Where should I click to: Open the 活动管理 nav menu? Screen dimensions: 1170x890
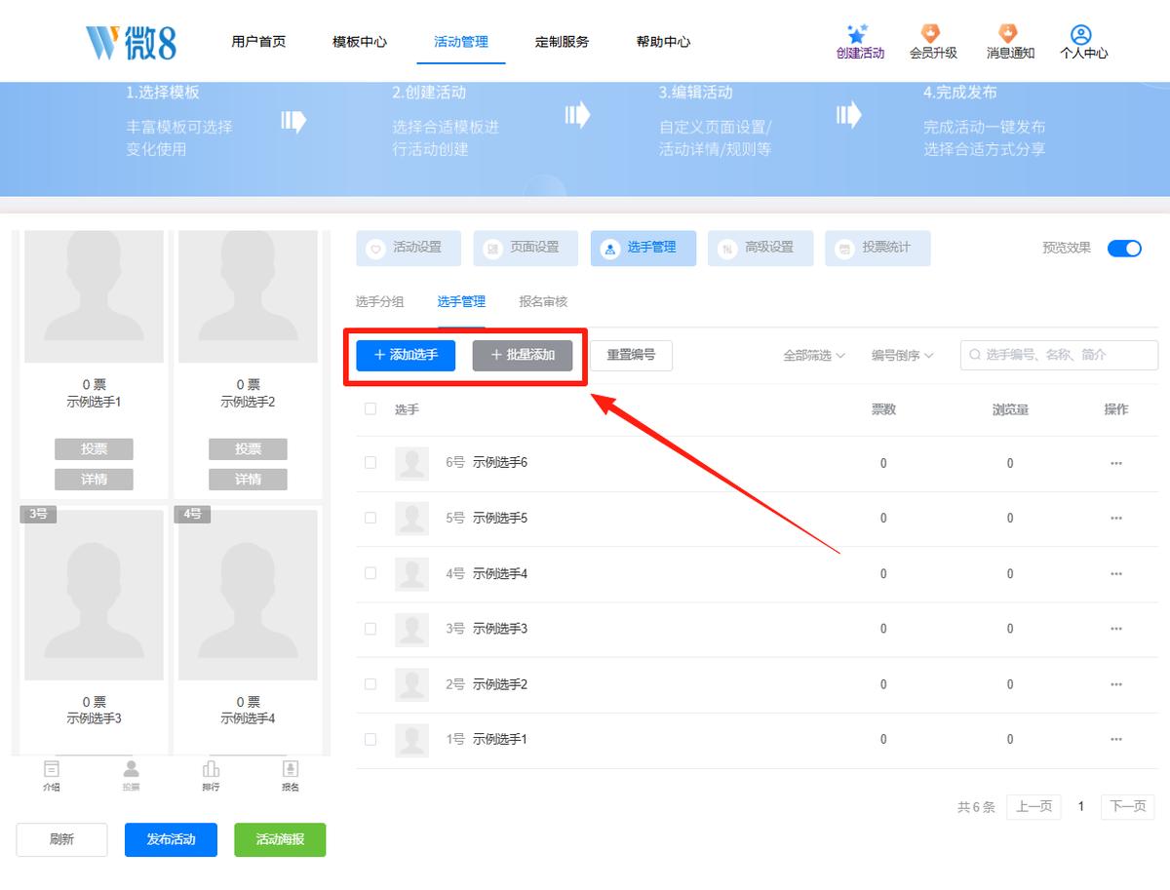click(461, 42)
